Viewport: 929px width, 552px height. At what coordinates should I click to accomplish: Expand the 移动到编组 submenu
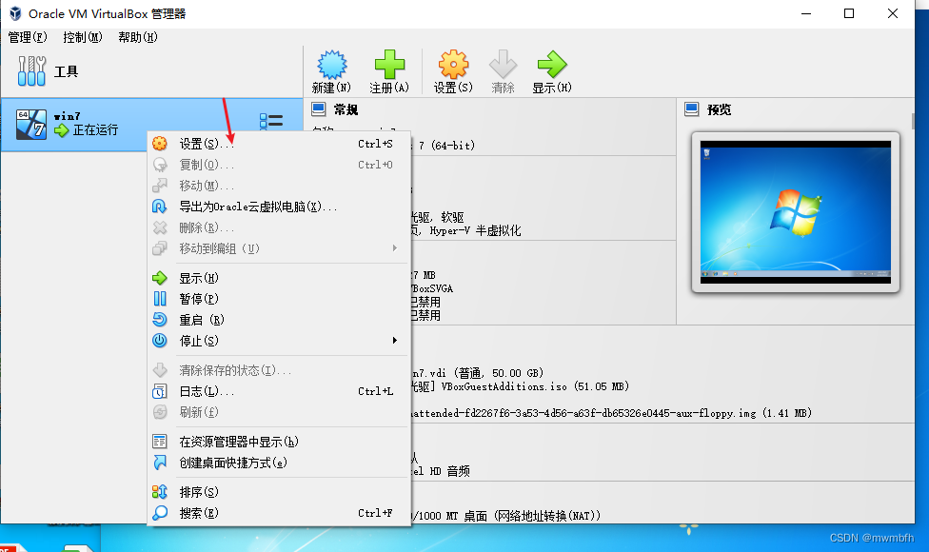point(279,248)
